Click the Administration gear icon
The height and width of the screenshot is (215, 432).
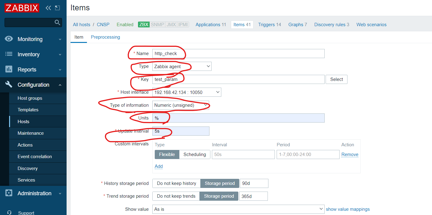[9, 193]
